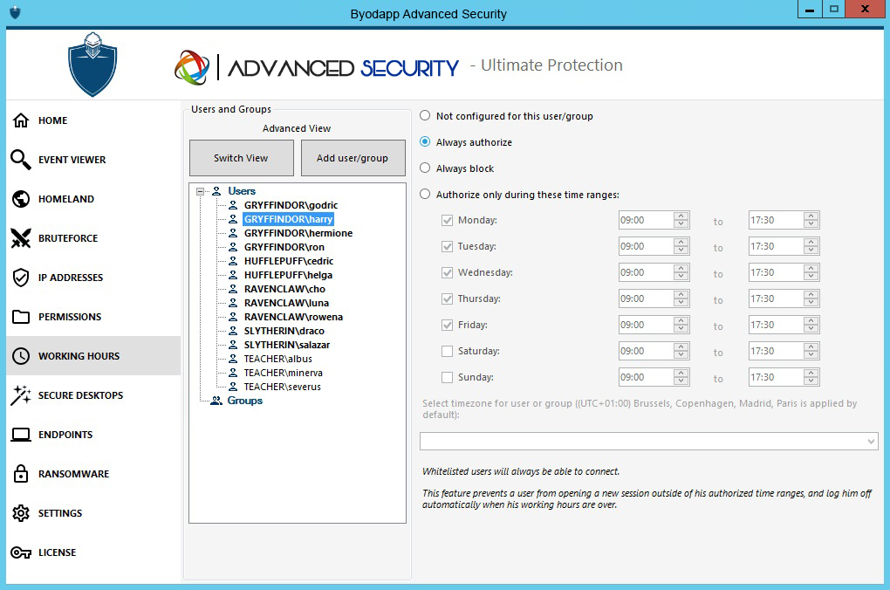Select user RAVENCLAW\rowena in the tree
890x590 pixels.
click(293, 317)
